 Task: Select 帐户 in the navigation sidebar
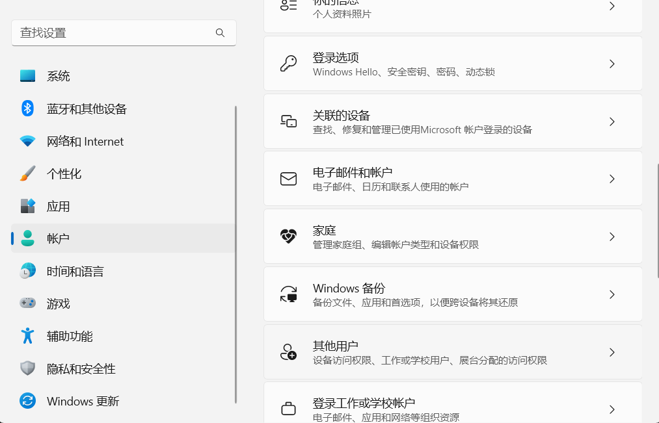(x=59, y=238)
